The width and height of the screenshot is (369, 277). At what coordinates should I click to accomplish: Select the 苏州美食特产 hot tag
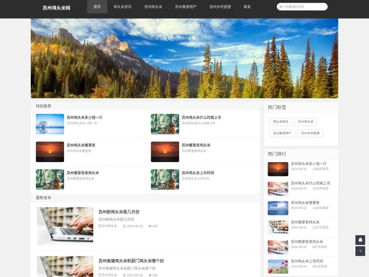(282, 133)
